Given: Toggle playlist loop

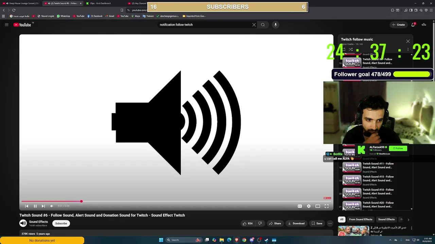Looking at the screenshot, I should 344,49.
